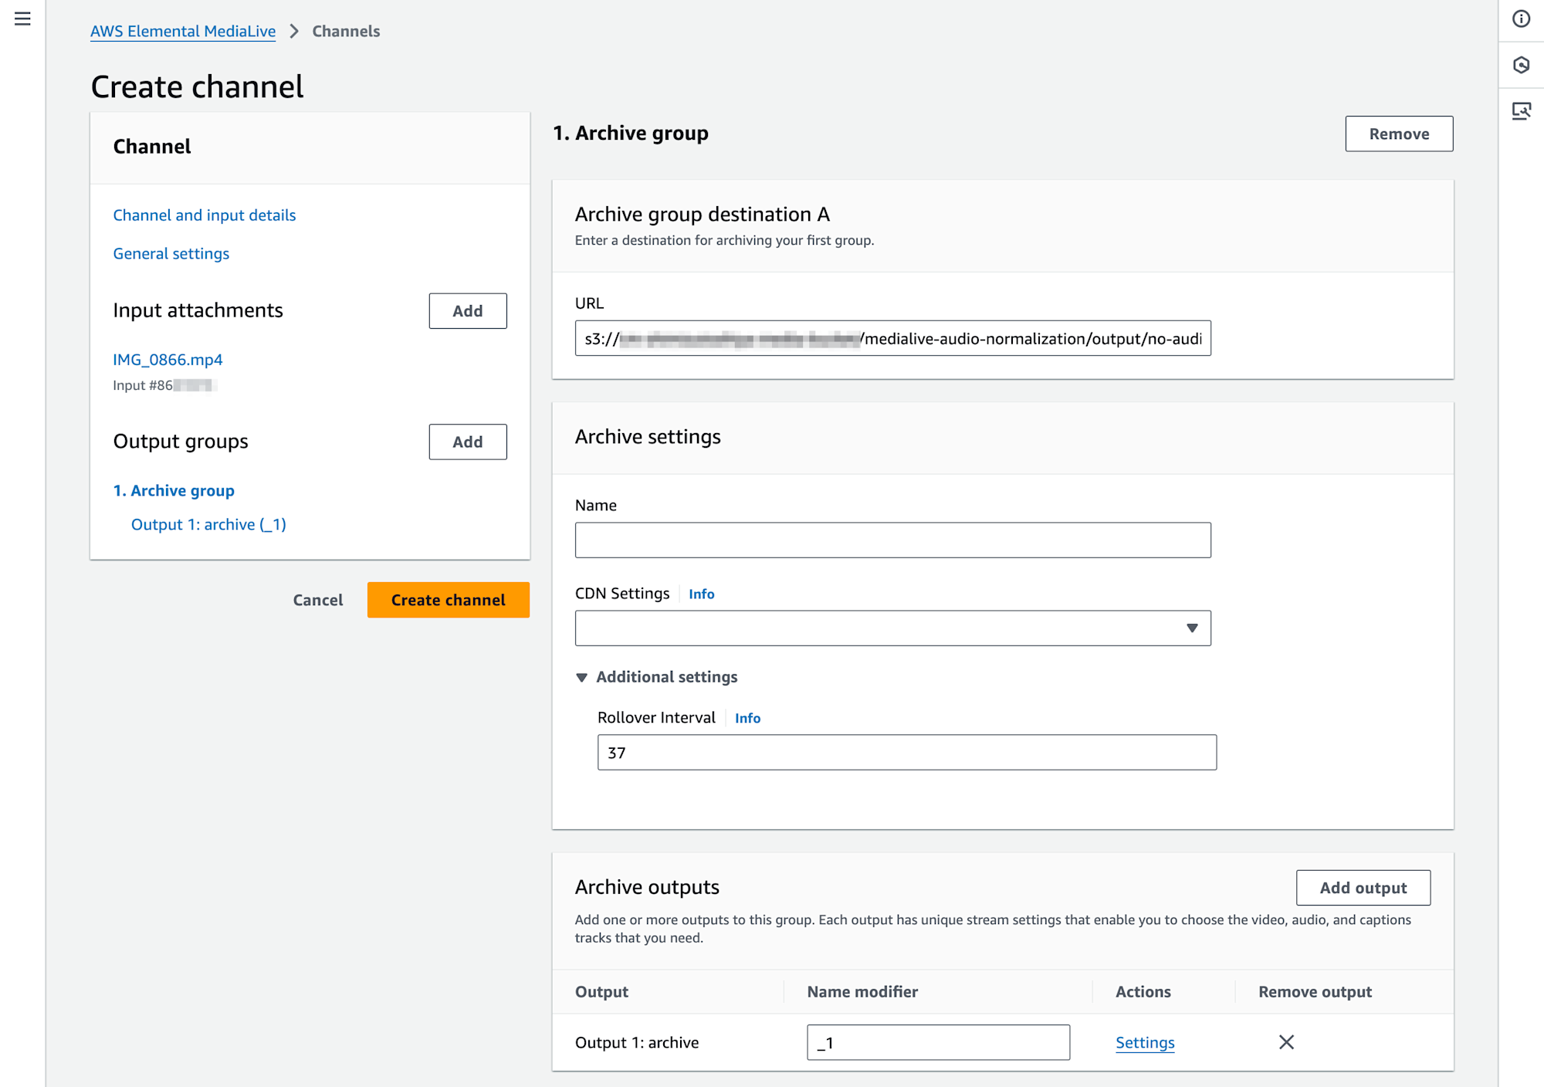Select the IMG_0866.mp4 input attachment
The image size is (1544, 1087).
click(x=168, y=359)
